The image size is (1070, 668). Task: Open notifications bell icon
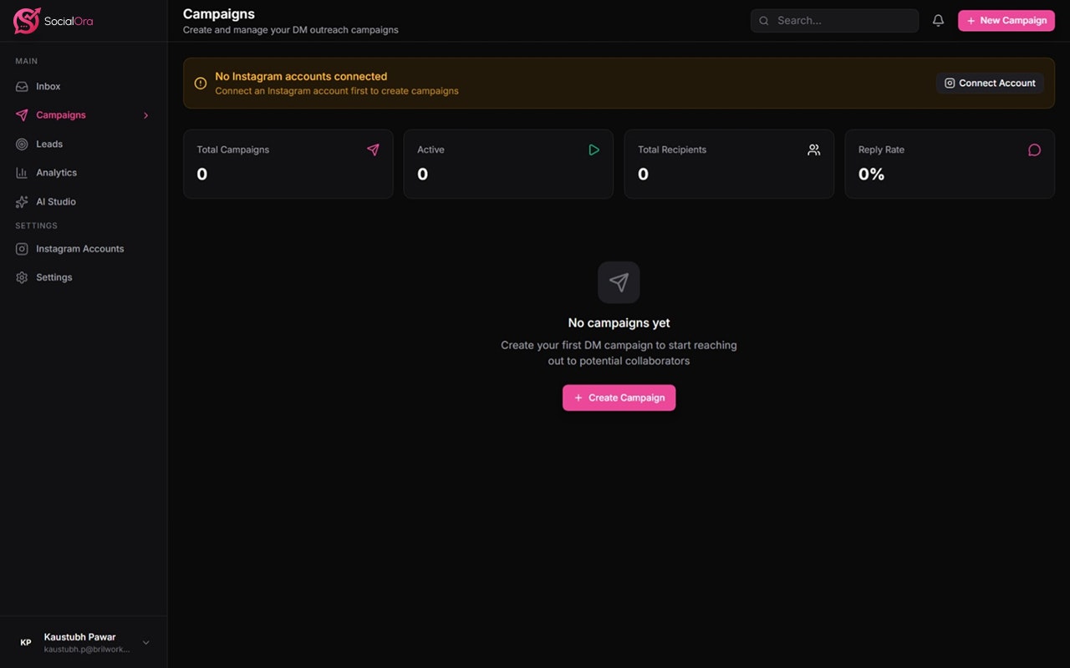click(938, 21)
